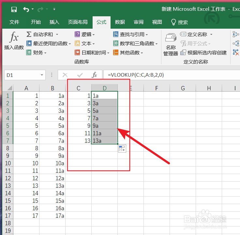Click the Auto Fill Options icon
Screen dimensions: 240x235
(122, 148)
